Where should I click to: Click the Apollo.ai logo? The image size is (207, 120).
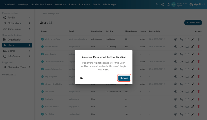click(197, 4)
